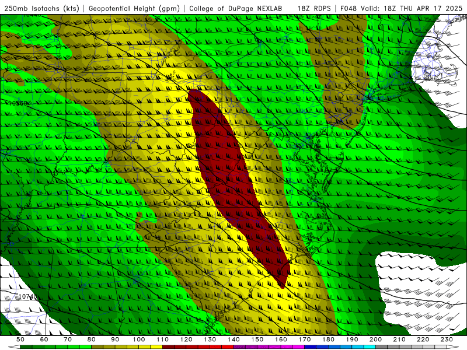Click the 'F048' forecast hour text
The width and height of the screenshot is (467, 350).
coord(349,8)
